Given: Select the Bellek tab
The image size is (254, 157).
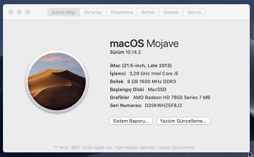Looking at the screenshot, I should pyautogui.click(x=148, y=12).
